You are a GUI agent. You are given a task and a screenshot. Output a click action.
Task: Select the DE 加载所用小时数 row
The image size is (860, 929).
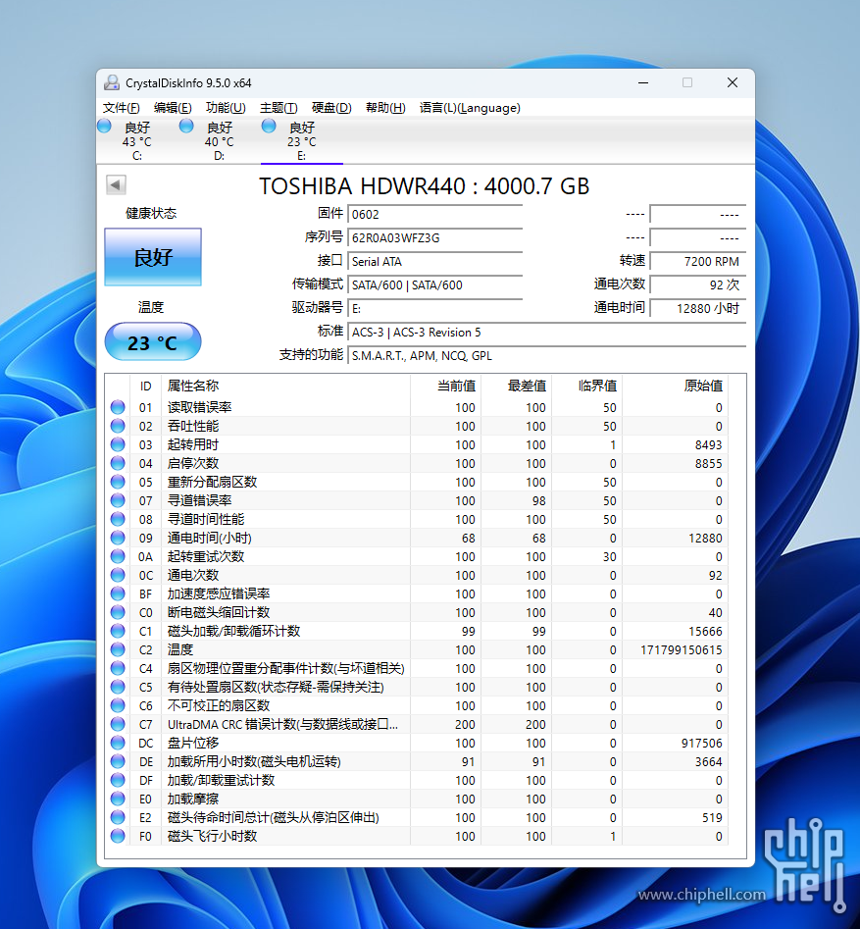(x=417, y=761)
